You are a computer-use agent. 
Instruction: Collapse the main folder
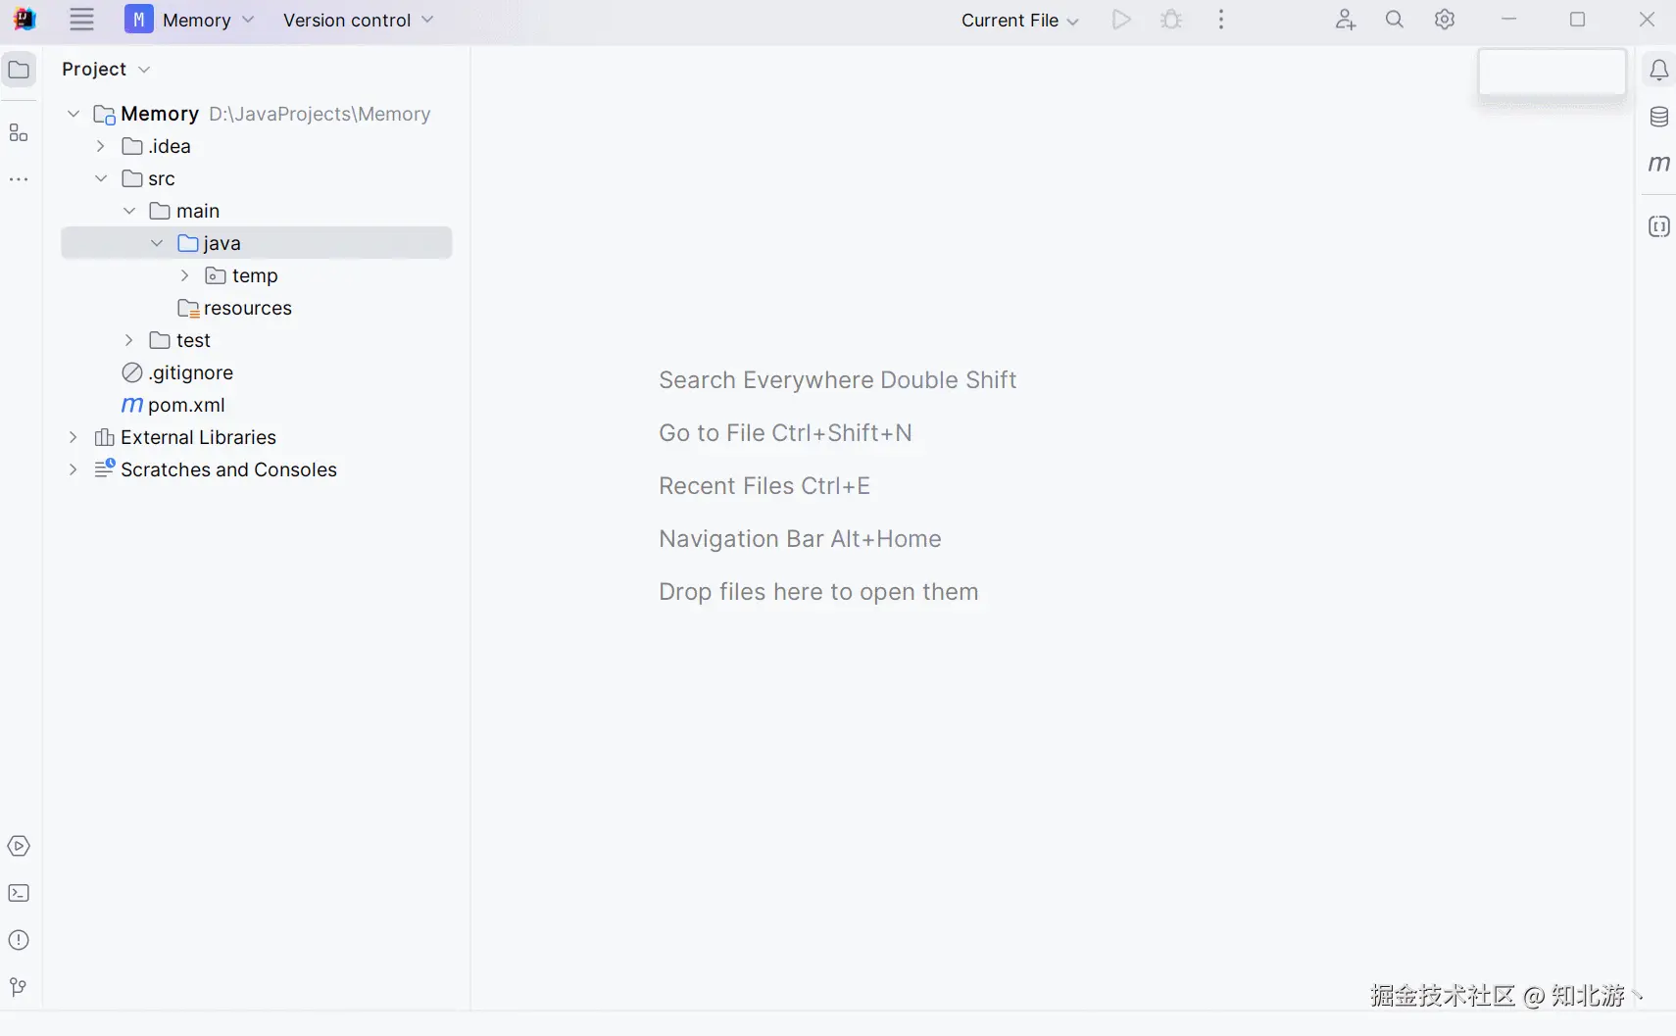click(129, 211)
